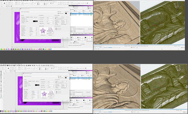Open Device Settings crossed-tools icon in lower editor toolbar
The image size is (188, 114).
pyautogui.click(x=30, y=65)
